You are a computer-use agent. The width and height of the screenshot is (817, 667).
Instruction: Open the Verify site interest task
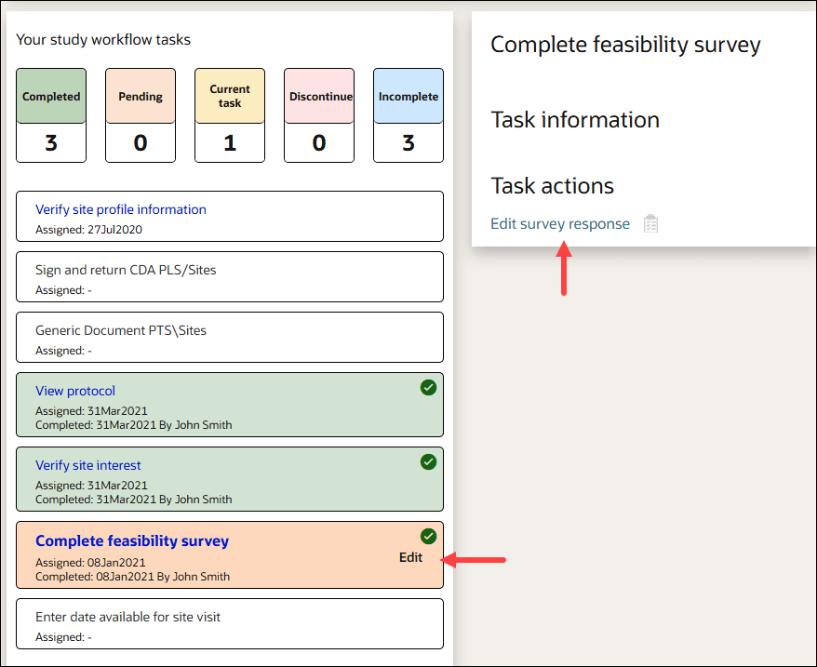(87, 464)
